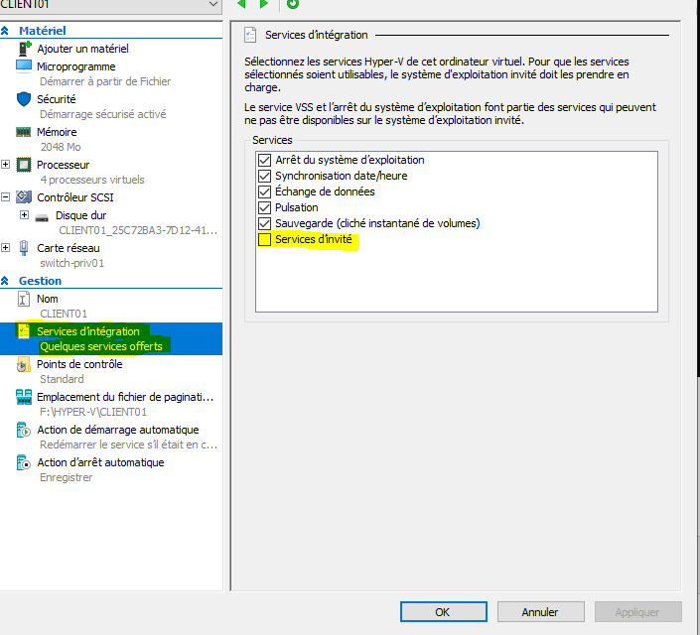Toggle the Pulsation service checkbox
700x635 pixels.
pos(264,208)
